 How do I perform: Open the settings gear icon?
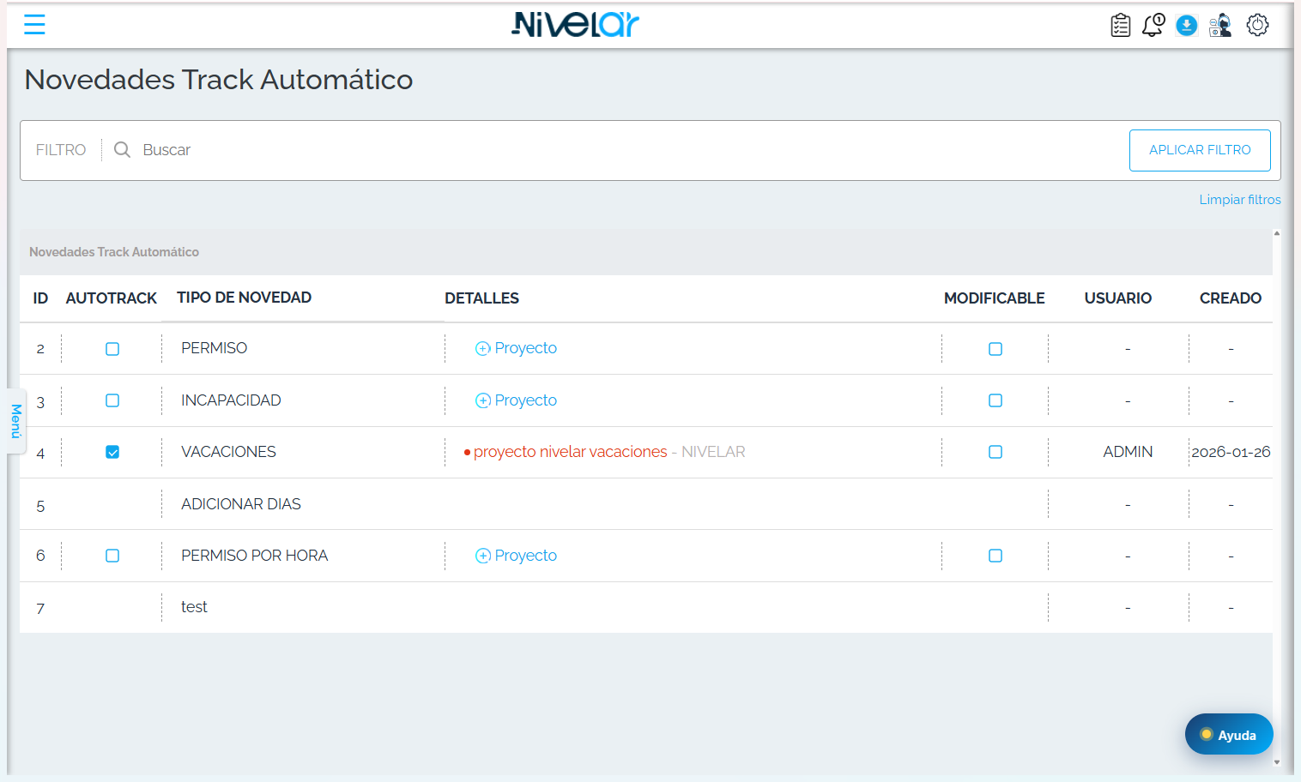(1258, 25)
